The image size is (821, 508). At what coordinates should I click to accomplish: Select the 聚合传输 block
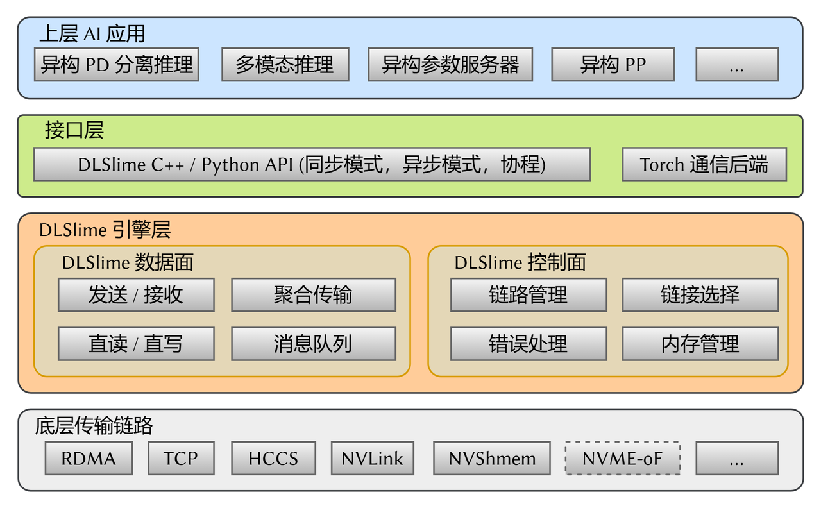tap(313, 295)
